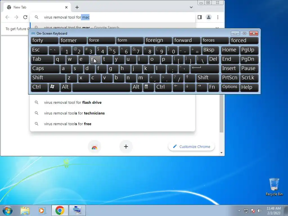Click the Chrome address bar text
288x216 pixels.
point(67,17)
